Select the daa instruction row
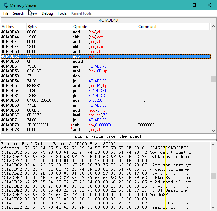The height and width of the screenshot is (211, 217). pos(106,76)
